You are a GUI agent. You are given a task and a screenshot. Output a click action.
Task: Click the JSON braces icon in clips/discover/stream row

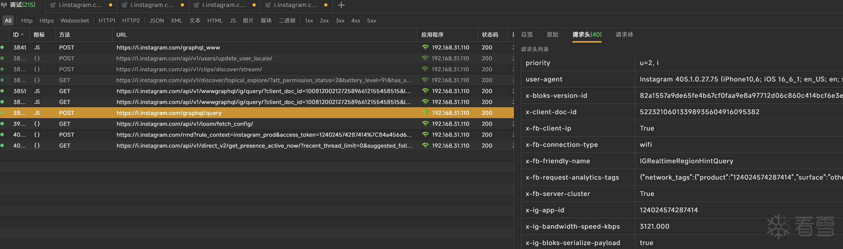point(37,69)
